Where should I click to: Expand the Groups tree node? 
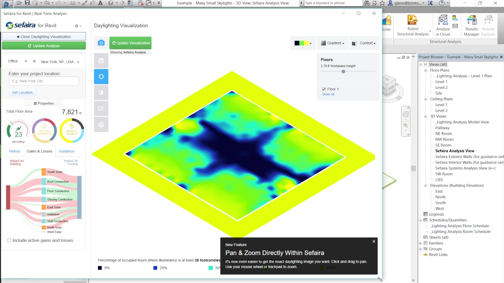(x=421, y=249)
